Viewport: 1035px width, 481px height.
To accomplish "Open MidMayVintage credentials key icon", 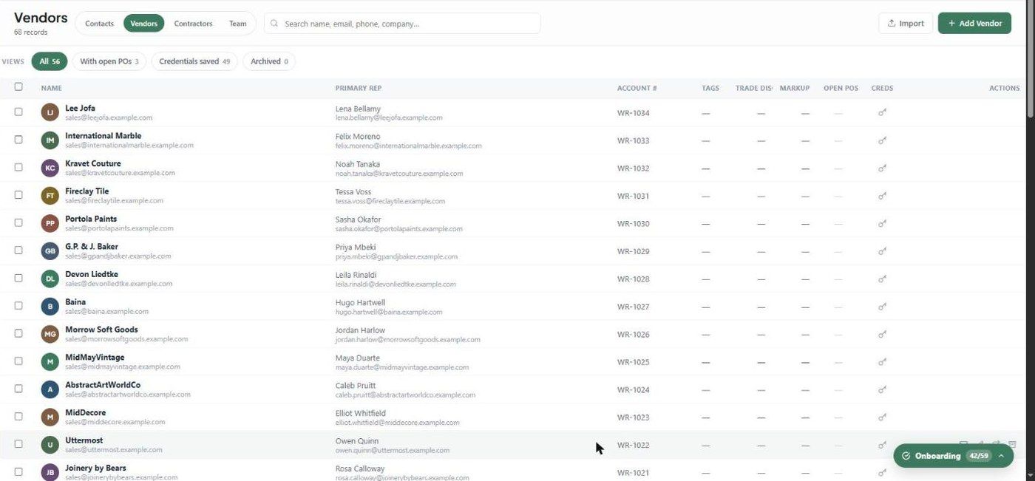I will pyautogui.click(x=882, y=362).
